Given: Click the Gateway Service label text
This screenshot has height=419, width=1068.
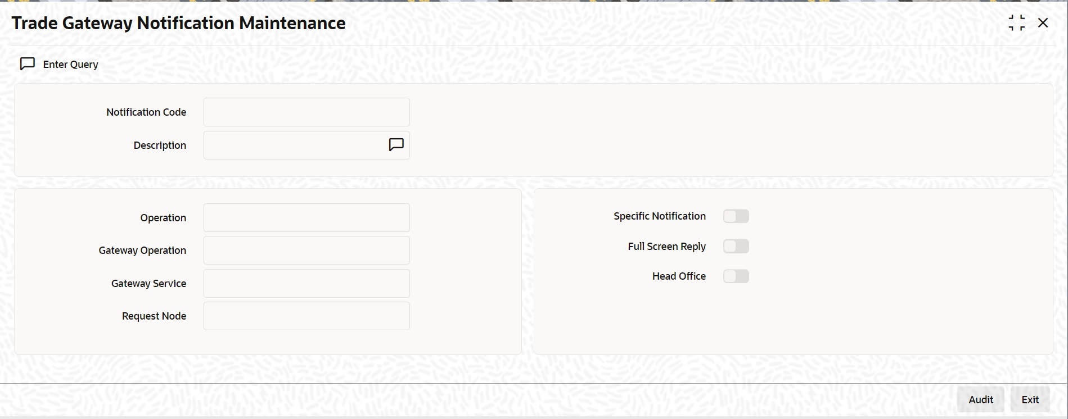Looking at the screenshot, I should [x=148, y=284].
